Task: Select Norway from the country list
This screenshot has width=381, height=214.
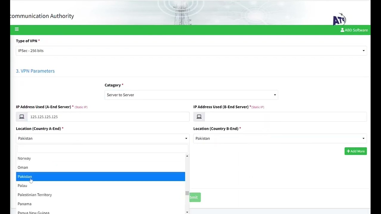Action: [101, 158]
